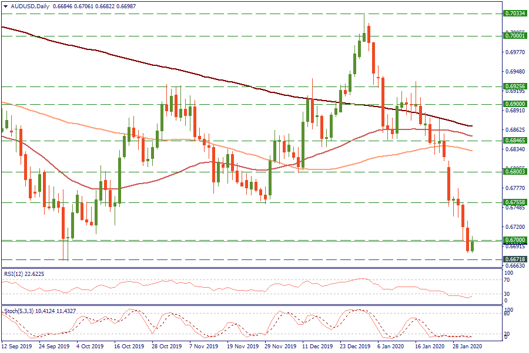
Task: Click the 0.67558 price level tag
Action: pos(515,202)
